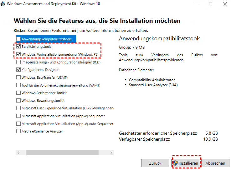Cancel setup with the Abbrechen button
This screenshot has height=170, width=231.
[215, 163]
